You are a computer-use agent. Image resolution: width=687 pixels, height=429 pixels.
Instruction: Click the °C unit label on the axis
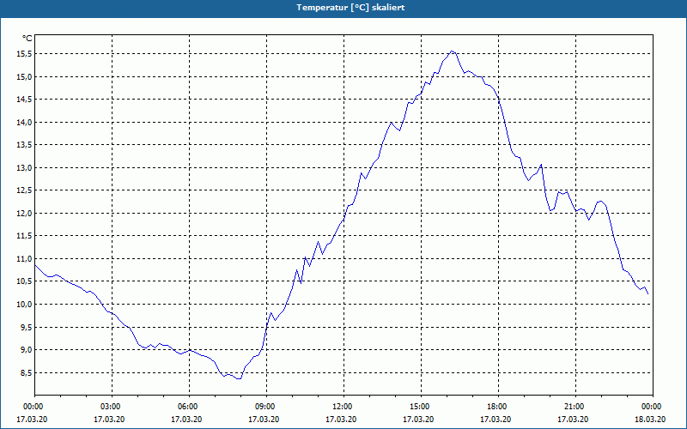click(x=27, y=39)
